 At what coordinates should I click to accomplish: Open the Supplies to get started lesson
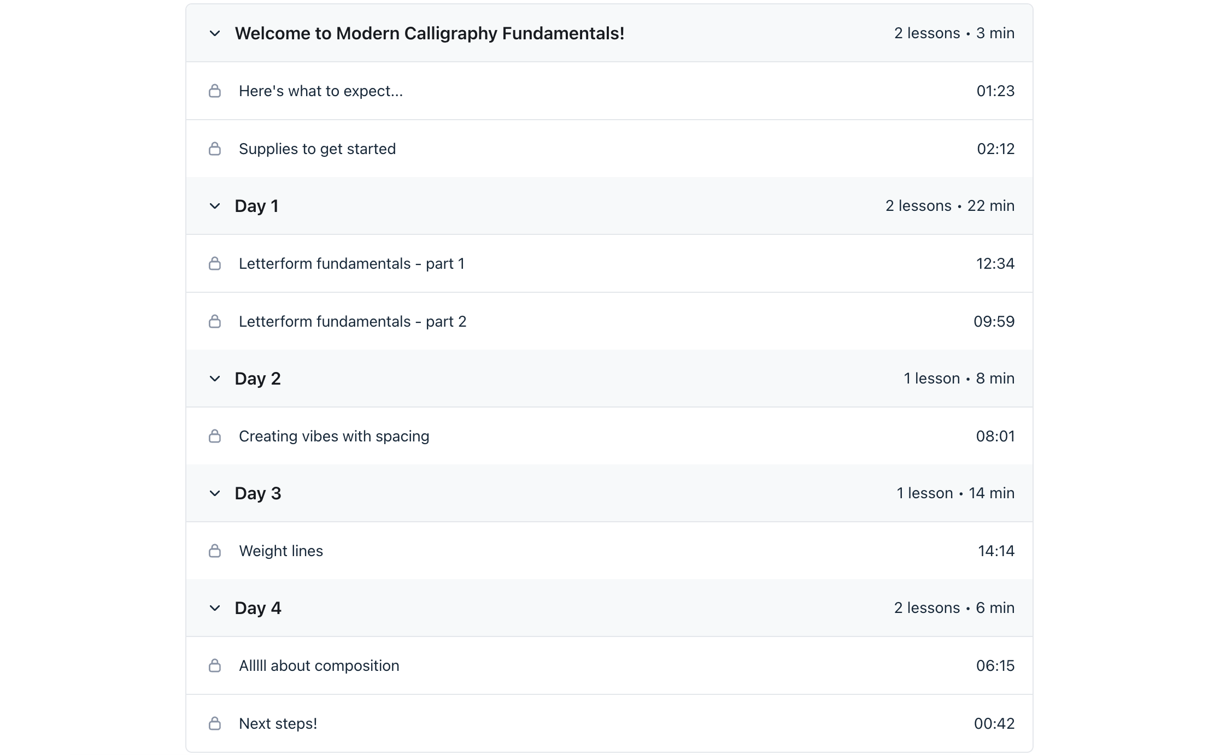click(x=317, y=149)
